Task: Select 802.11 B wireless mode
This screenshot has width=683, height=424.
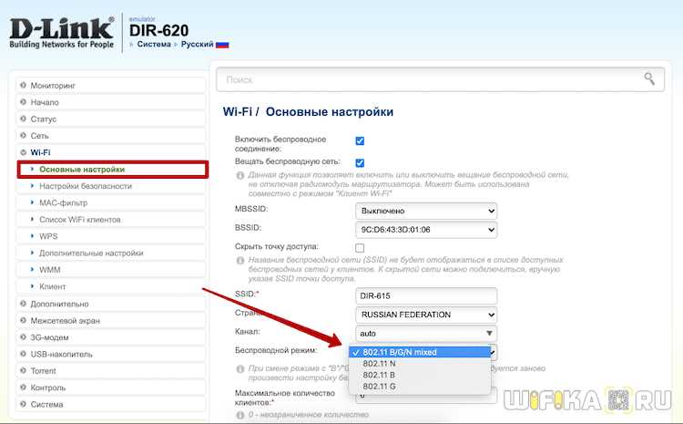Action: click(x=420, y=375)
